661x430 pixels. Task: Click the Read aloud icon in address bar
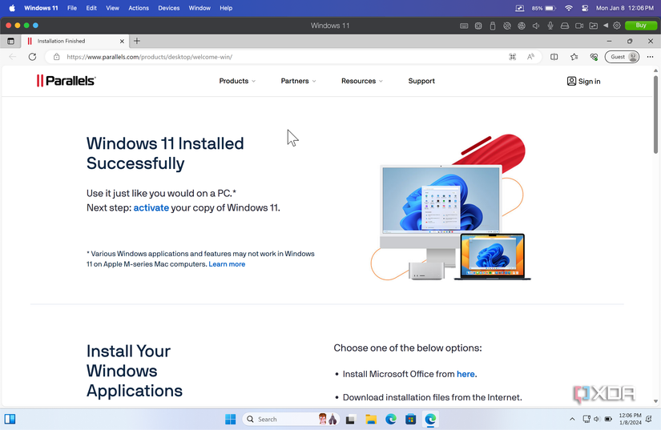coord(530,57)
